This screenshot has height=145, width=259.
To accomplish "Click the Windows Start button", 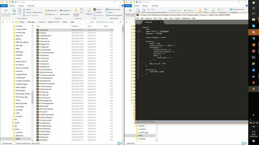I will (x=254, y=3).
